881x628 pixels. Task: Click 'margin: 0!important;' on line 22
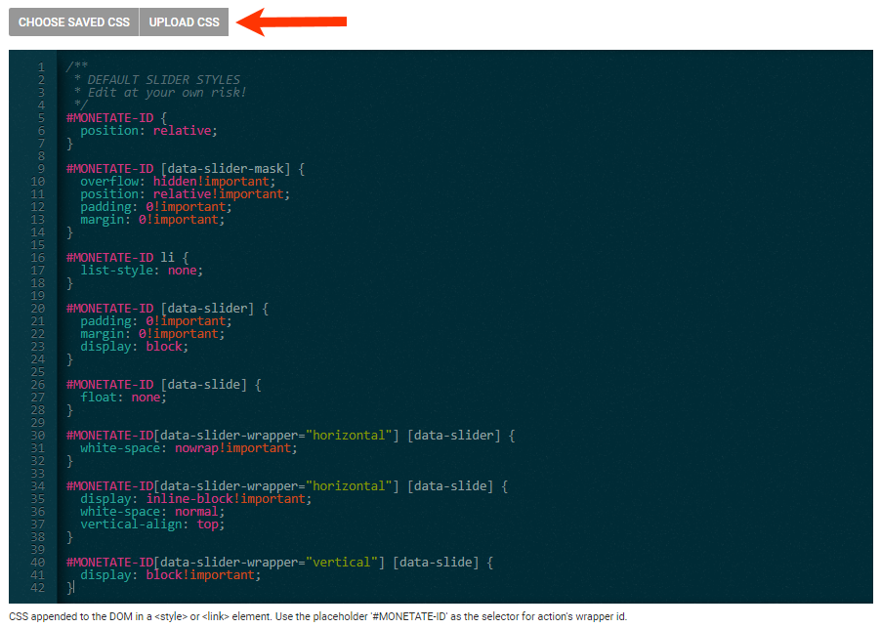(152, 334)
